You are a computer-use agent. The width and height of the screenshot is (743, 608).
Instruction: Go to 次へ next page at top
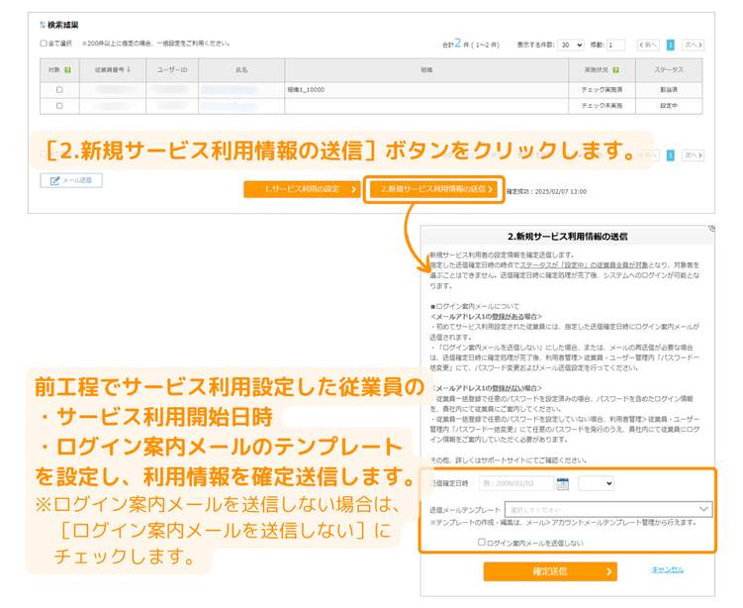[x=693, y=45]
